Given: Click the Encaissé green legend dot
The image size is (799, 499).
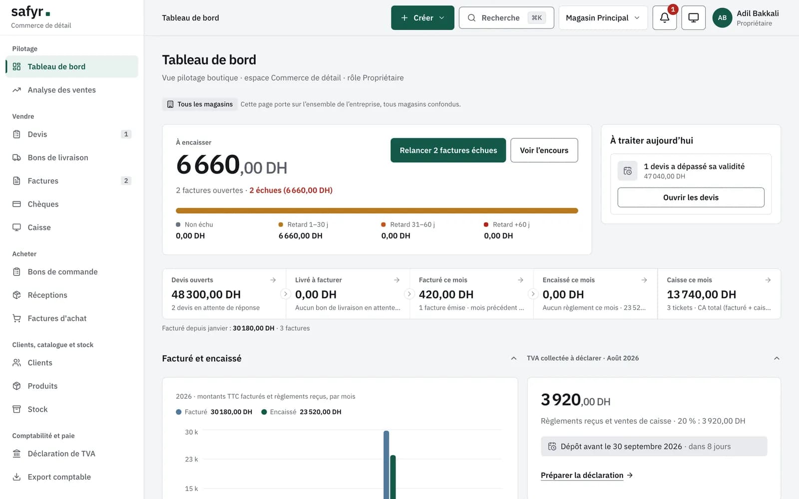Looking at the screenshot, I should click(x=264, y=412).
